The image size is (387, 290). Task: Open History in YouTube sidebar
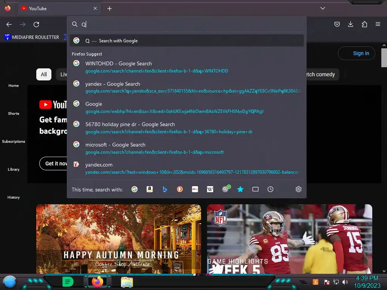13,197
